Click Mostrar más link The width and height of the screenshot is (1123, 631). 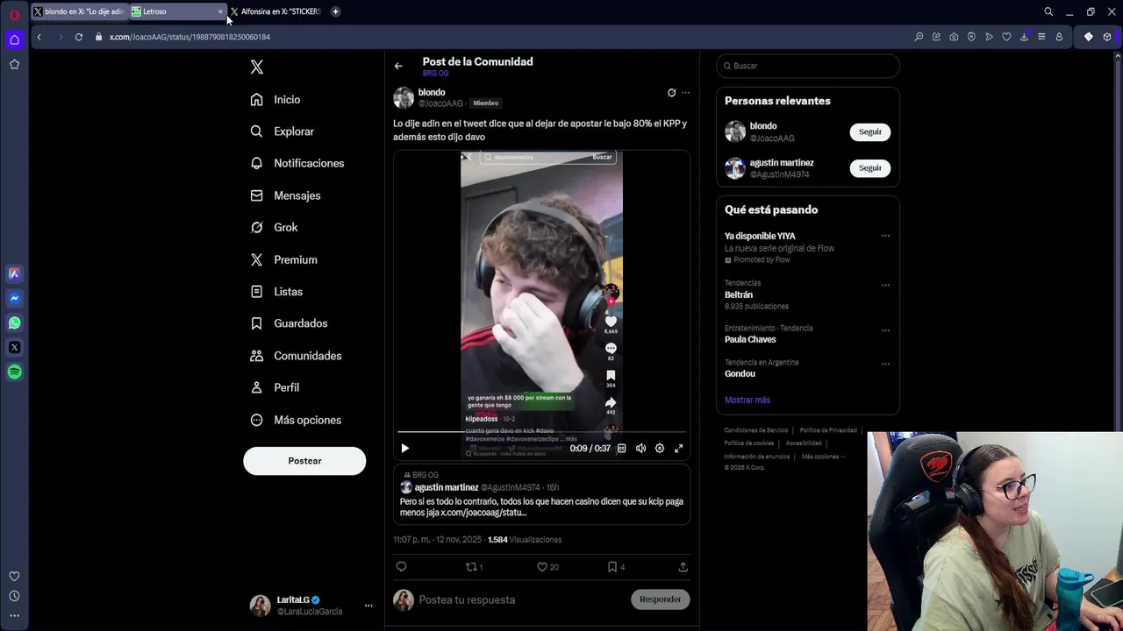tap(747, 400)
